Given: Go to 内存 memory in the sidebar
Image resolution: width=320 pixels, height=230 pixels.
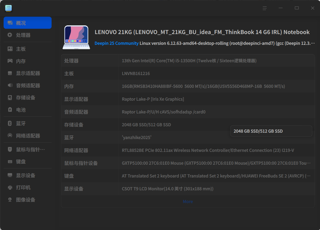Looking at the screenshot, I should tap(27, 61).
